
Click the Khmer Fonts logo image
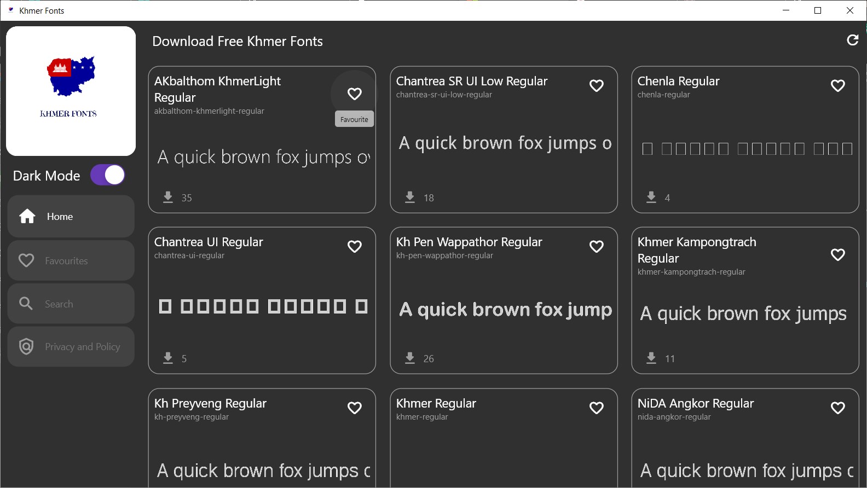click(71, 91)
